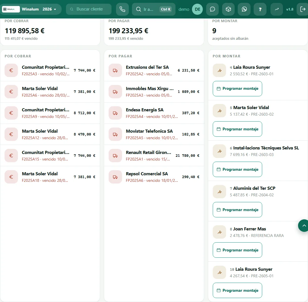Click the scroll-to-top arrow button
Image resolution: width=308 pixels, height=302 pixels.
click(304, 226)
